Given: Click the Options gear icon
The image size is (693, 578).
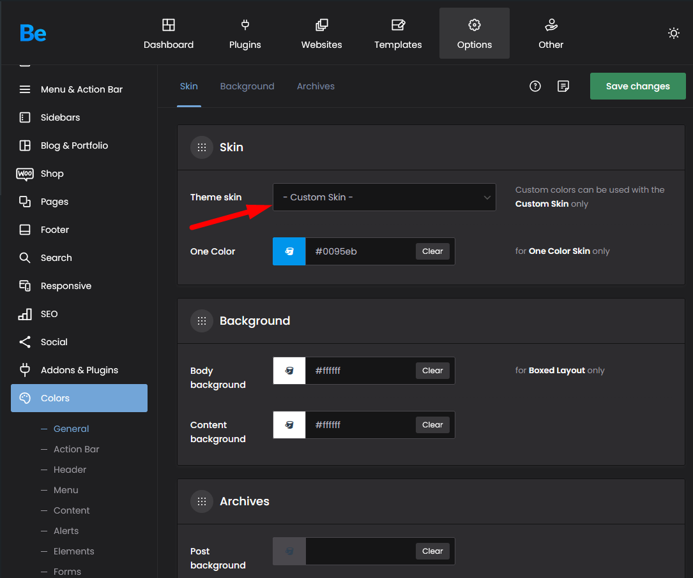Looking at the screenshot, I should pos(474,25).
